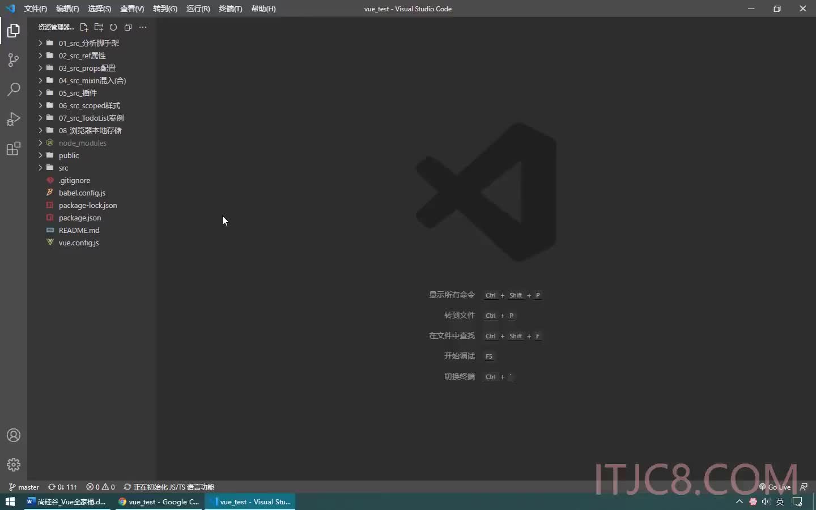Open the 文件(F) menu
Viewport: 816px width, 510px height.
click(x=35, y=8)
